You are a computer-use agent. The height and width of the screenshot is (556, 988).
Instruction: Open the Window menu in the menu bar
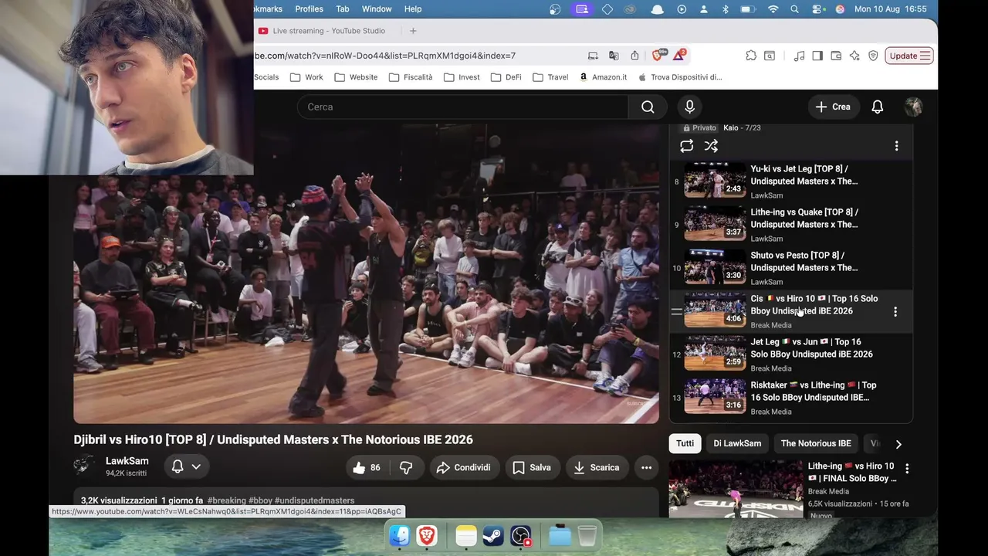coord(377,9)
